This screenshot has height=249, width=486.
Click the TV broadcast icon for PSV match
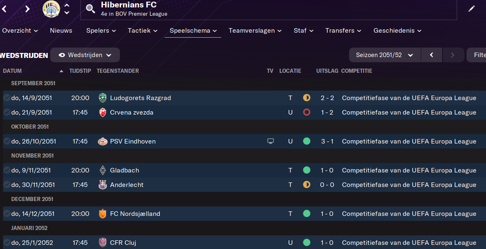click(271, 141)
